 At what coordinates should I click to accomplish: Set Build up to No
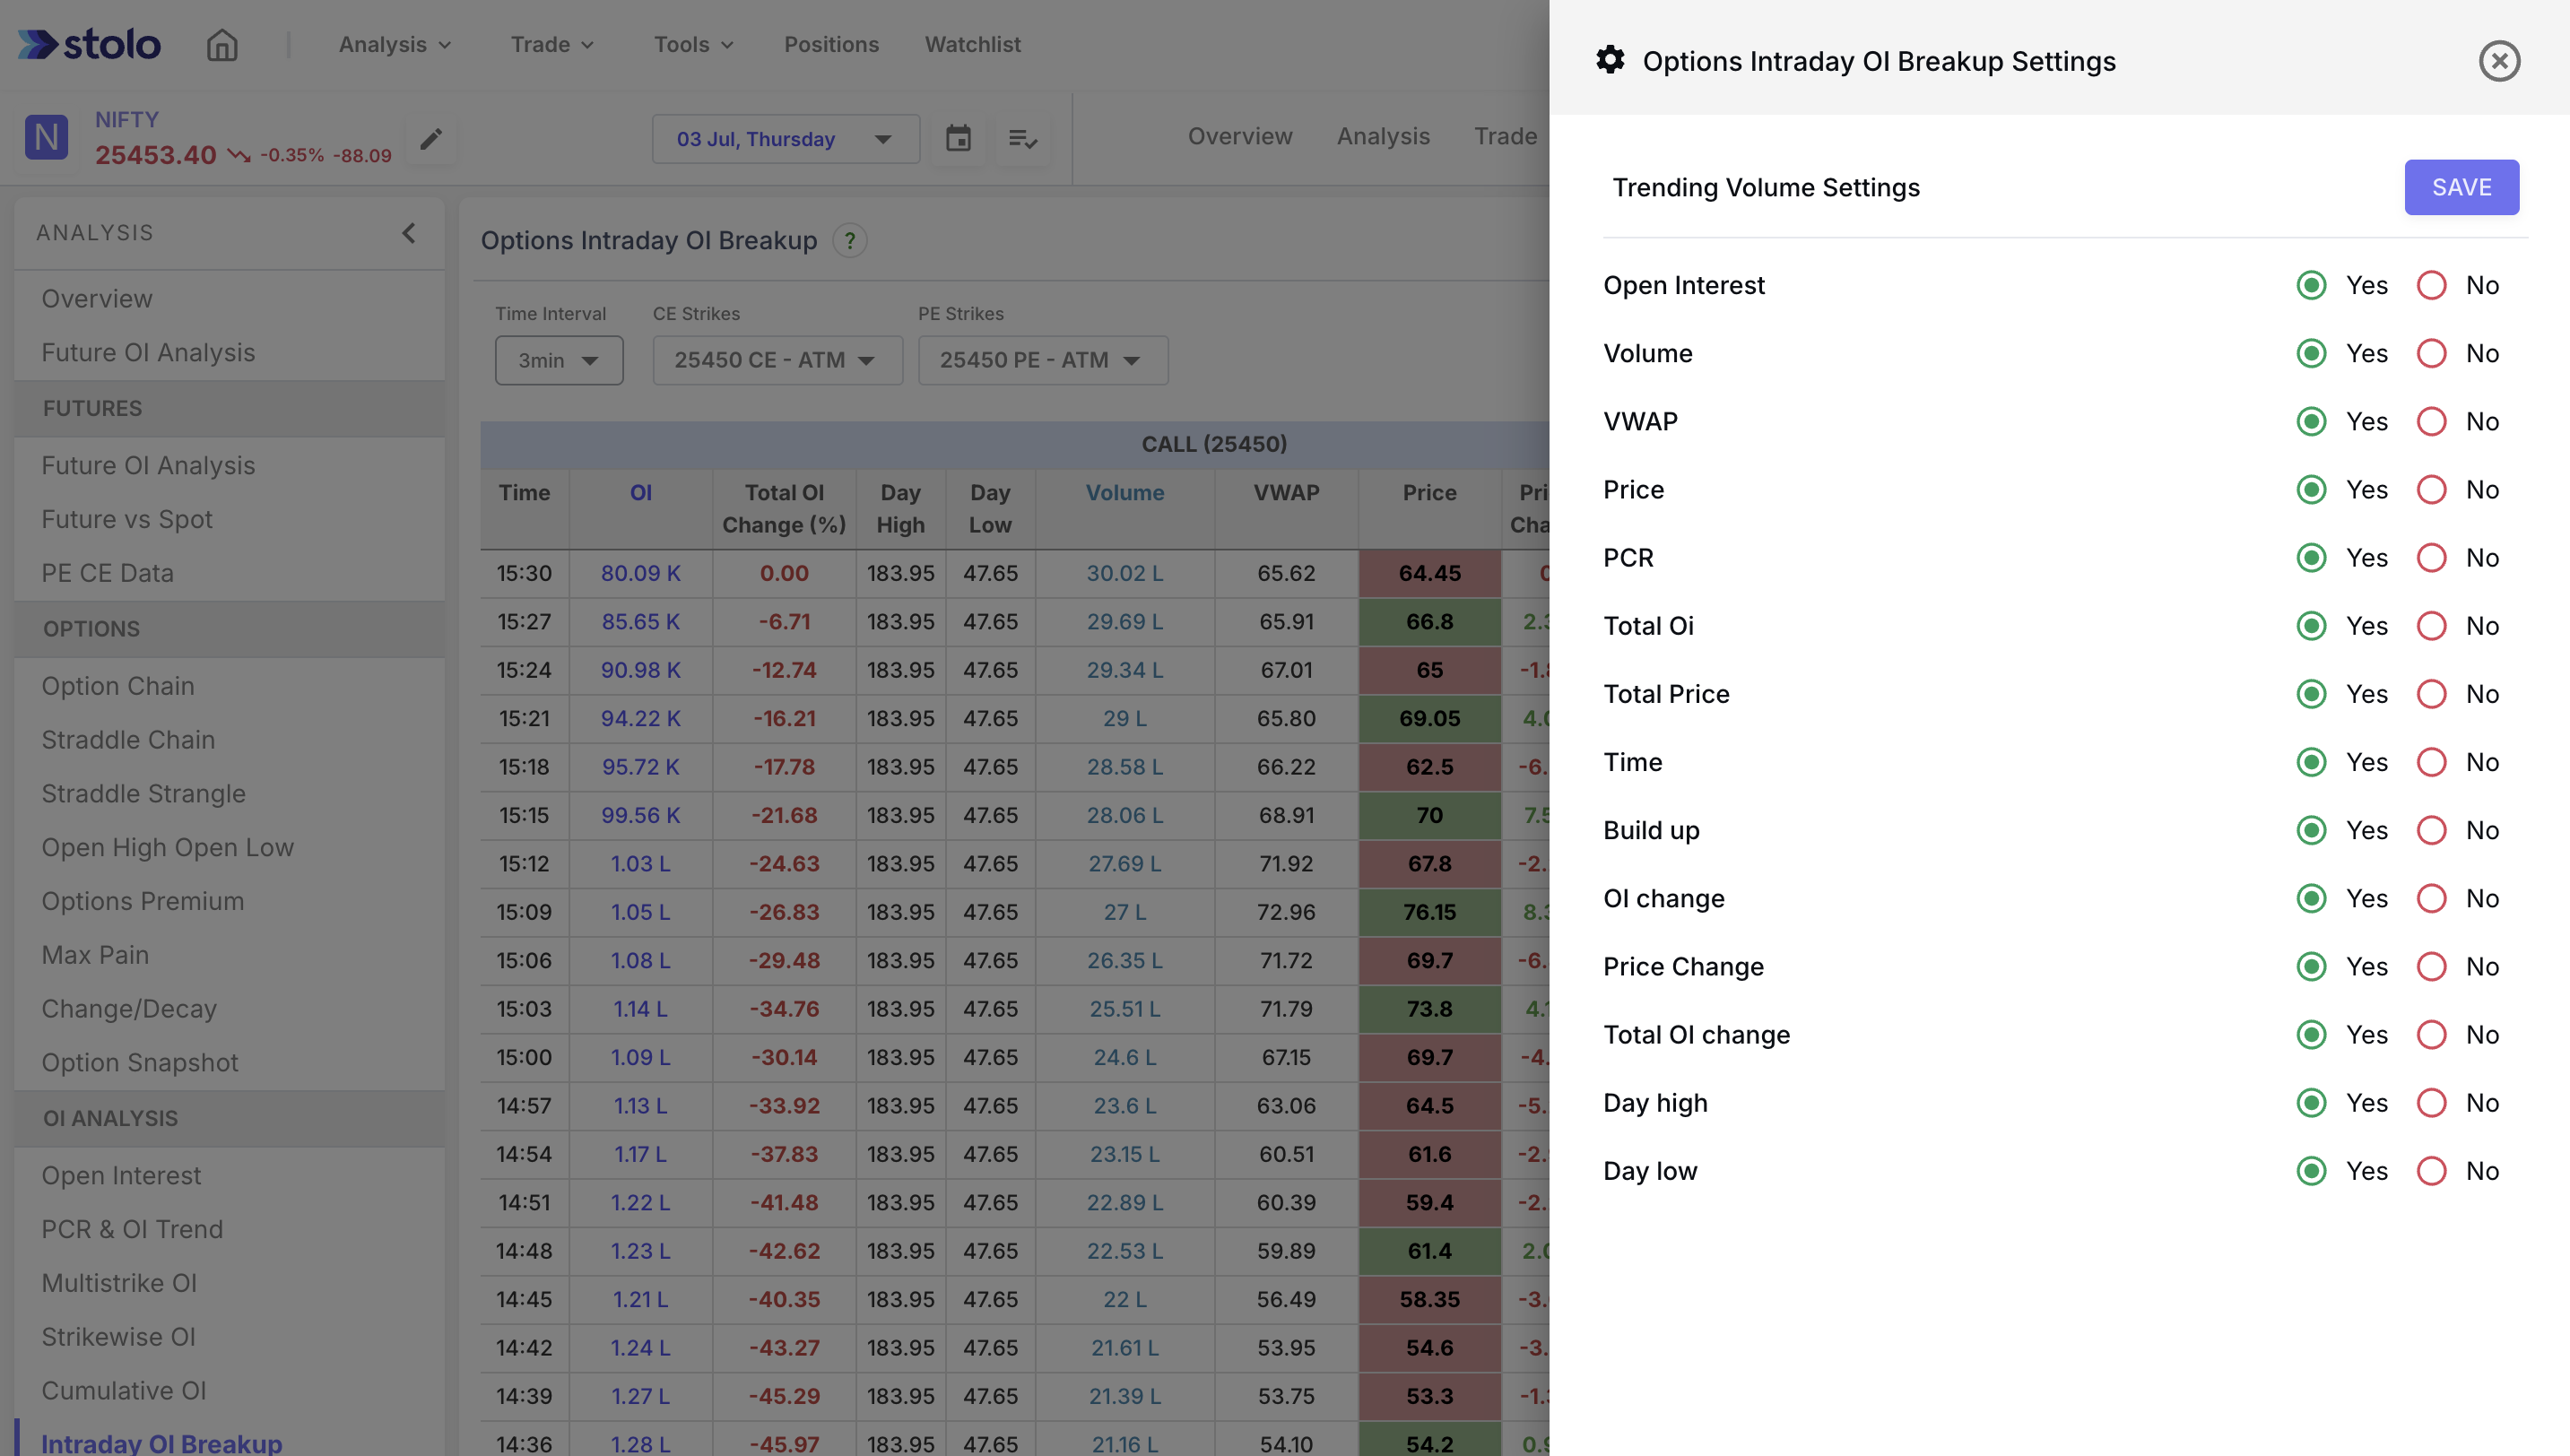(x=2431, y=830)
